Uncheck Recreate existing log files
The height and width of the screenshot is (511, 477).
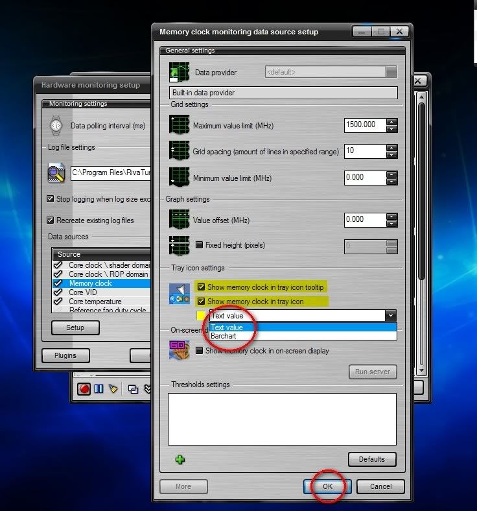[51, 220]
